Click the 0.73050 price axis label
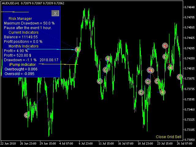The image size is (196, 147). click(190, 140)
